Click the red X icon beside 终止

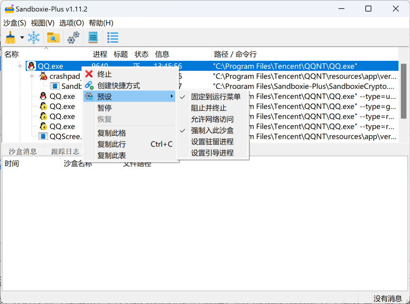pos(89,74)
